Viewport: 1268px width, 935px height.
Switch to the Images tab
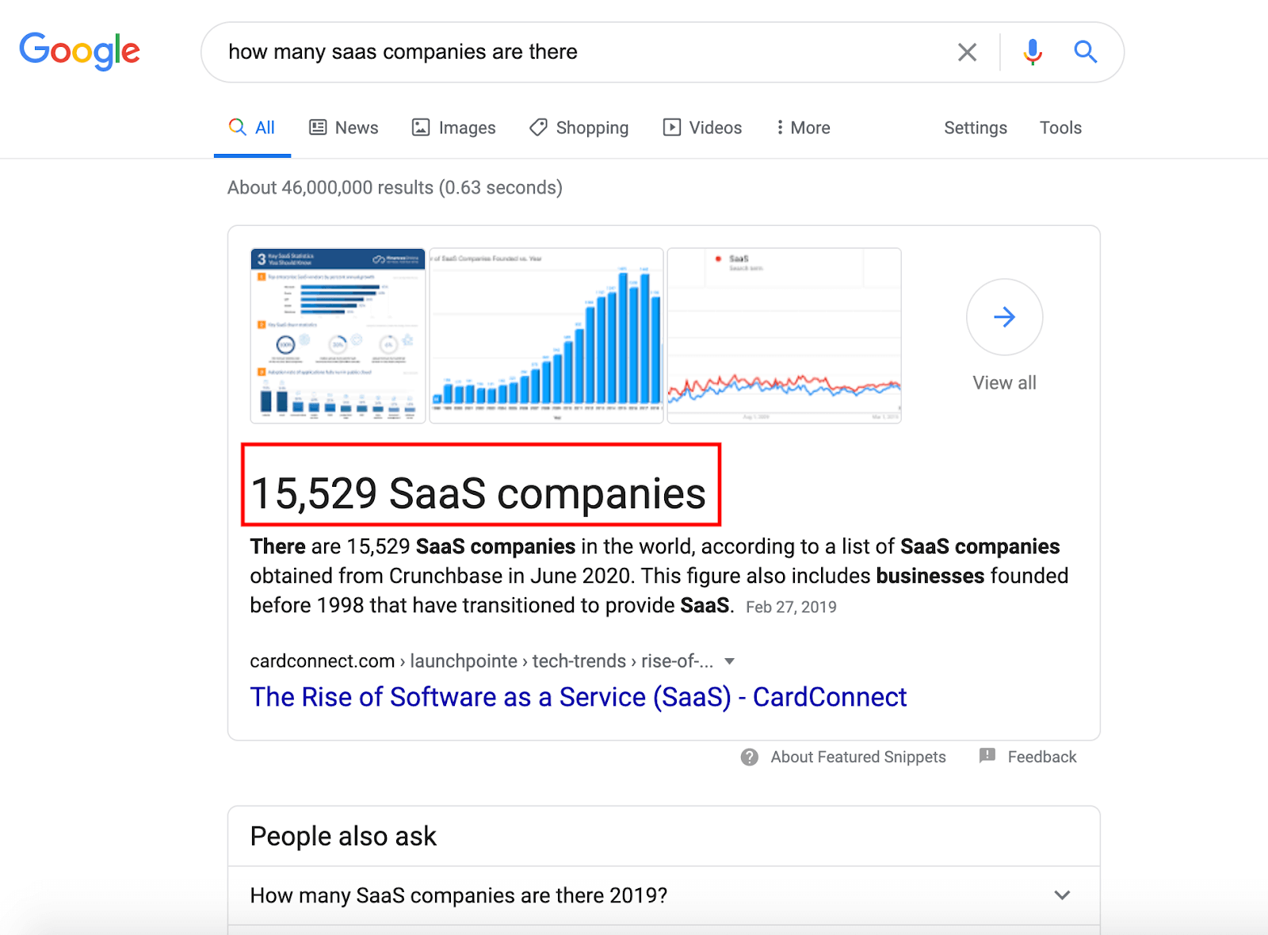click(x=453, y=128)
